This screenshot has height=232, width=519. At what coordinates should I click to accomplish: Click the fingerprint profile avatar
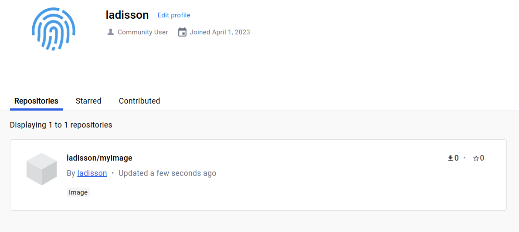pos(53,30)
